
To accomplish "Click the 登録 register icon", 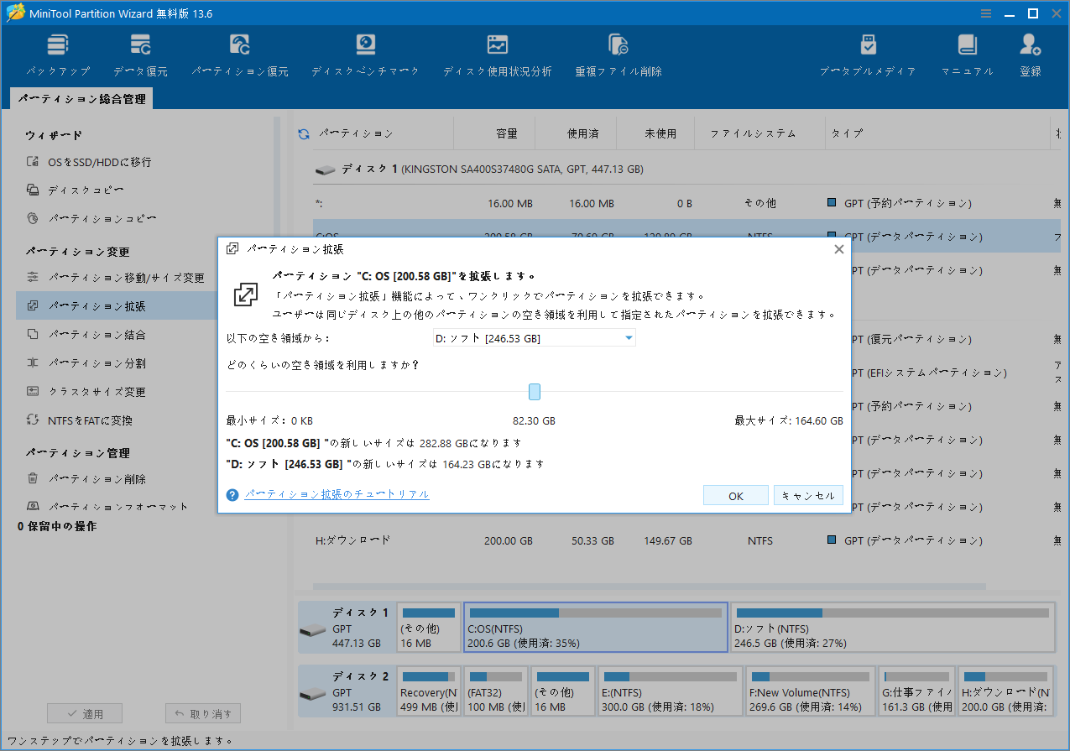I will coord(1031,55).
